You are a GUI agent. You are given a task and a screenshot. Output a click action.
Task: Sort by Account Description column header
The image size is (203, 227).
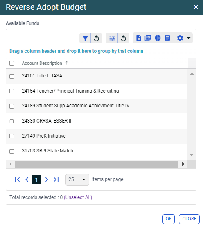(x=42, y=63)
